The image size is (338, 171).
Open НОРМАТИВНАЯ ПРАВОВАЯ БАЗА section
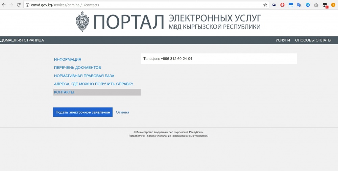pos(84,76)
